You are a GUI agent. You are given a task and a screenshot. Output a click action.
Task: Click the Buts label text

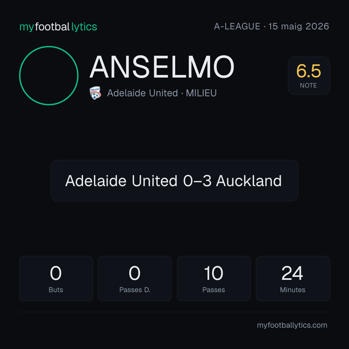coord(56,290)
